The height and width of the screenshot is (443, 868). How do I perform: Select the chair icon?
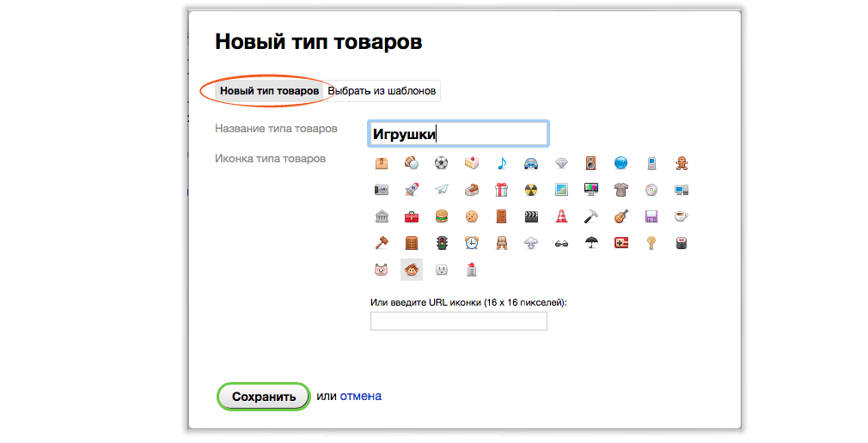pyautogui.click(x=502, y=243)
